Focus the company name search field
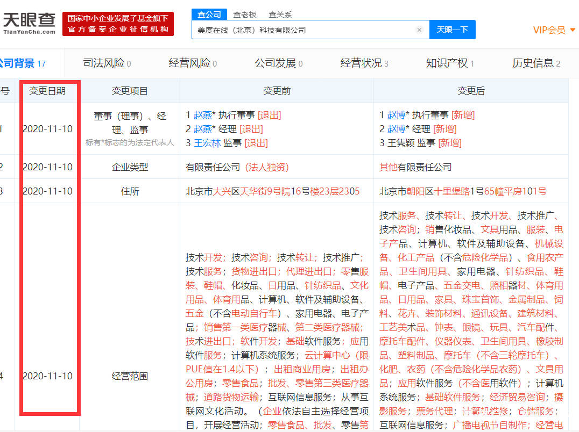The width and height of the screenshot is (579, 432). [x=310, y=30]
